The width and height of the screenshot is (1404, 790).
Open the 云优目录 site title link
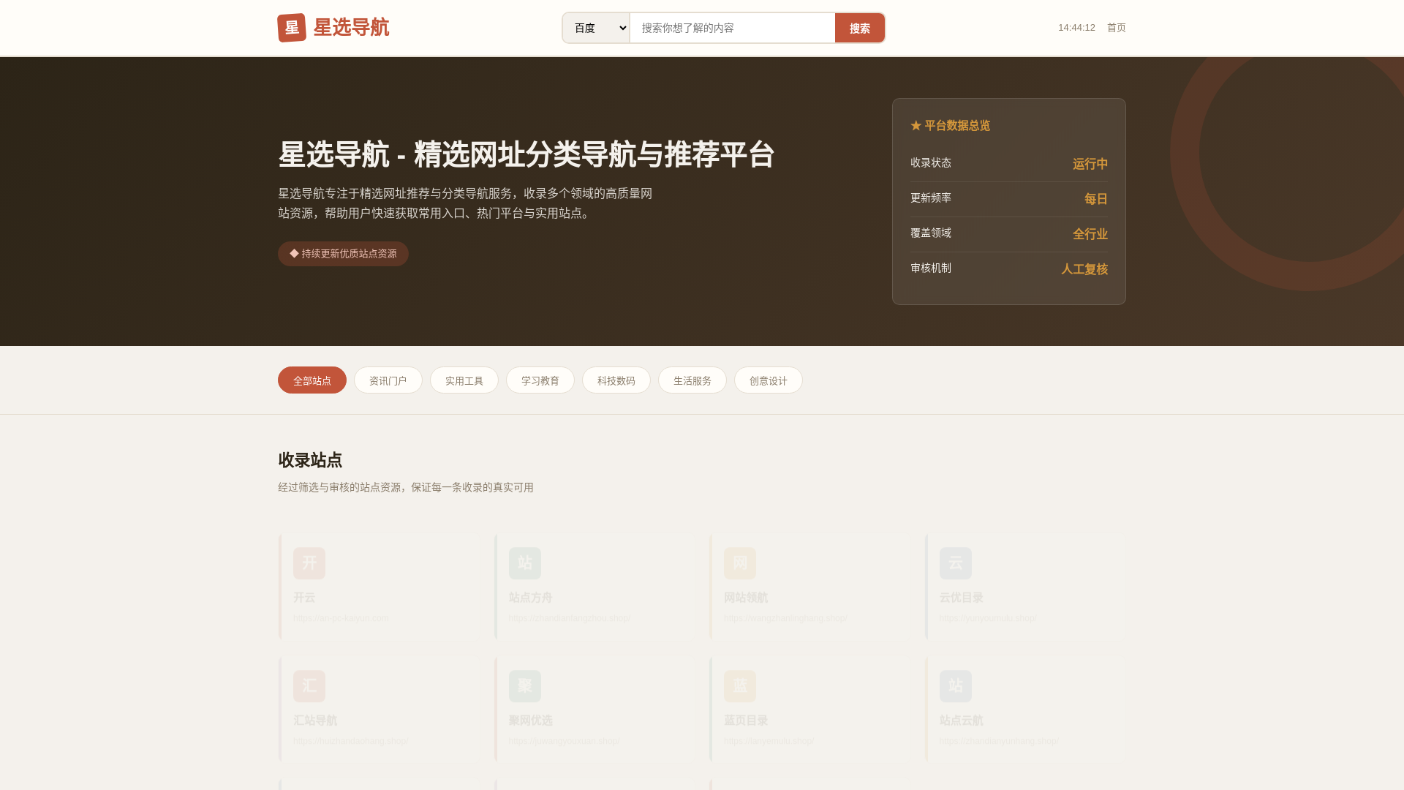961,598
